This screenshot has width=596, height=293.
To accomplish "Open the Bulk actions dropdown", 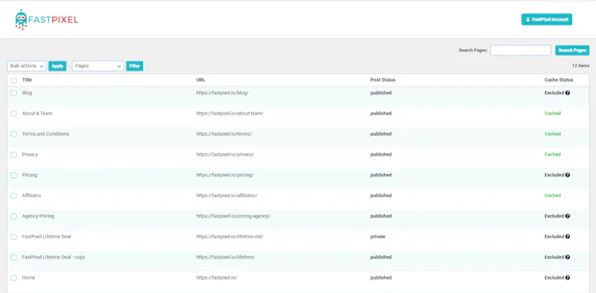I will tap(26, 66).
